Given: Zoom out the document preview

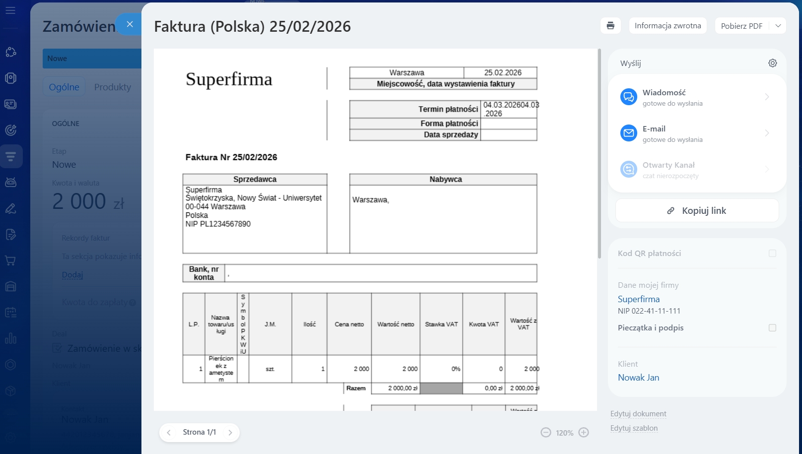Looking at the screenshot, I should tap(546, 433).
